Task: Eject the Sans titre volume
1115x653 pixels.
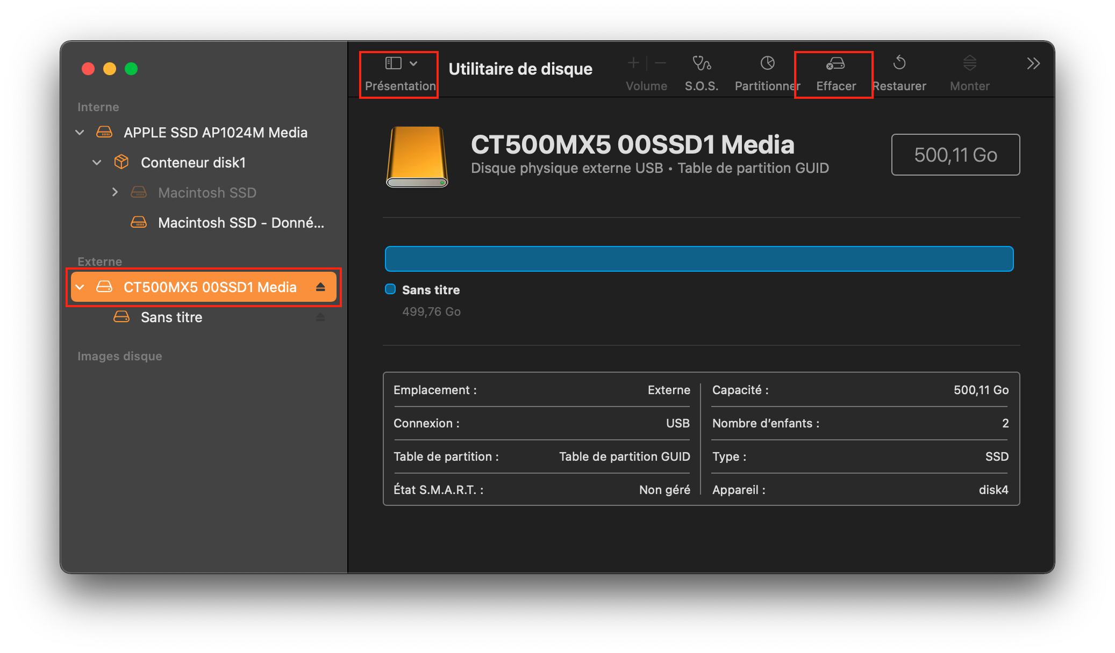Action: tap(320, 317)
